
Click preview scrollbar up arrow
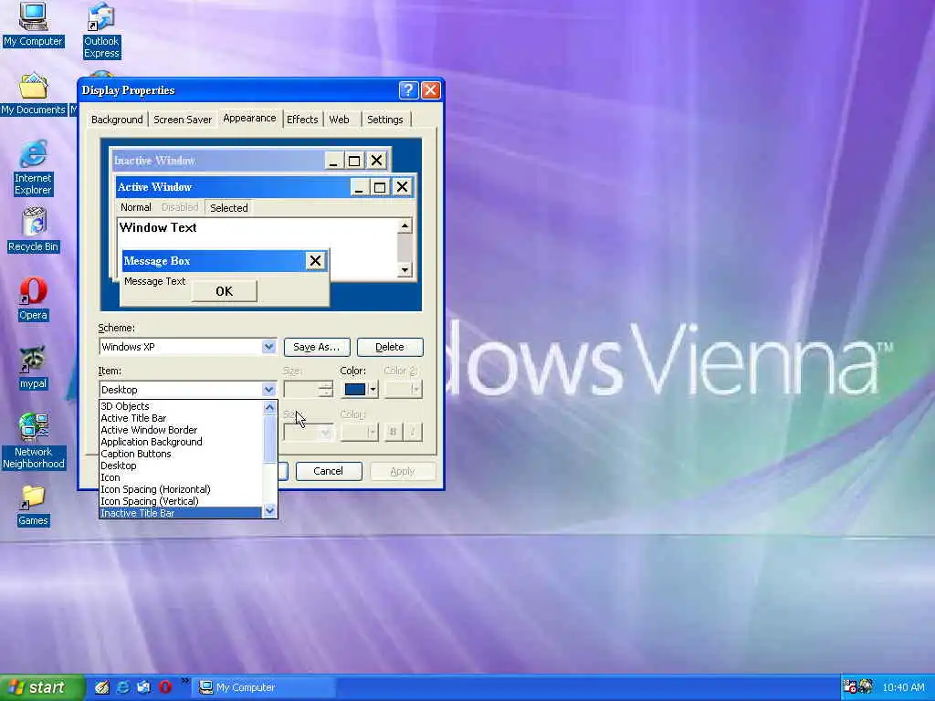tap(404, 226)
